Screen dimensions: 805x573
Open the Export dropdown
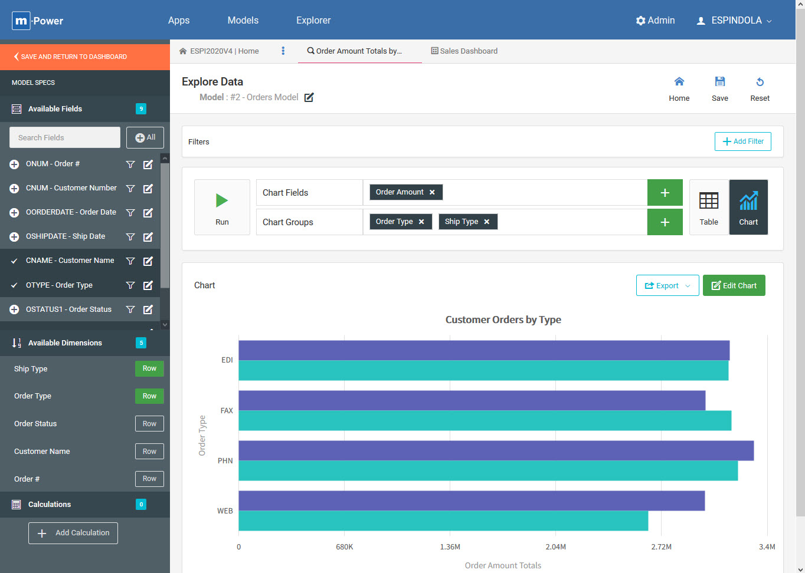coord(667,286)
